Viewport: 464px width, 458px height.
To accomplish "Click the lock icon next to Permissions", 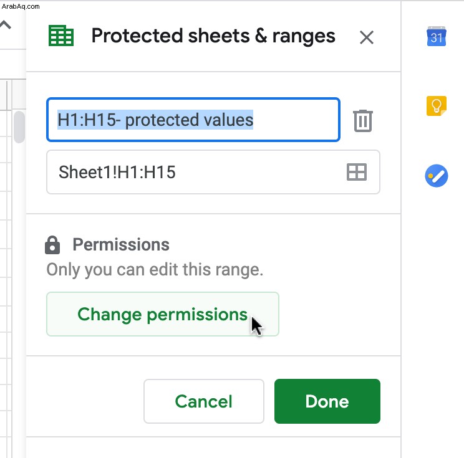I will [52, 245].
